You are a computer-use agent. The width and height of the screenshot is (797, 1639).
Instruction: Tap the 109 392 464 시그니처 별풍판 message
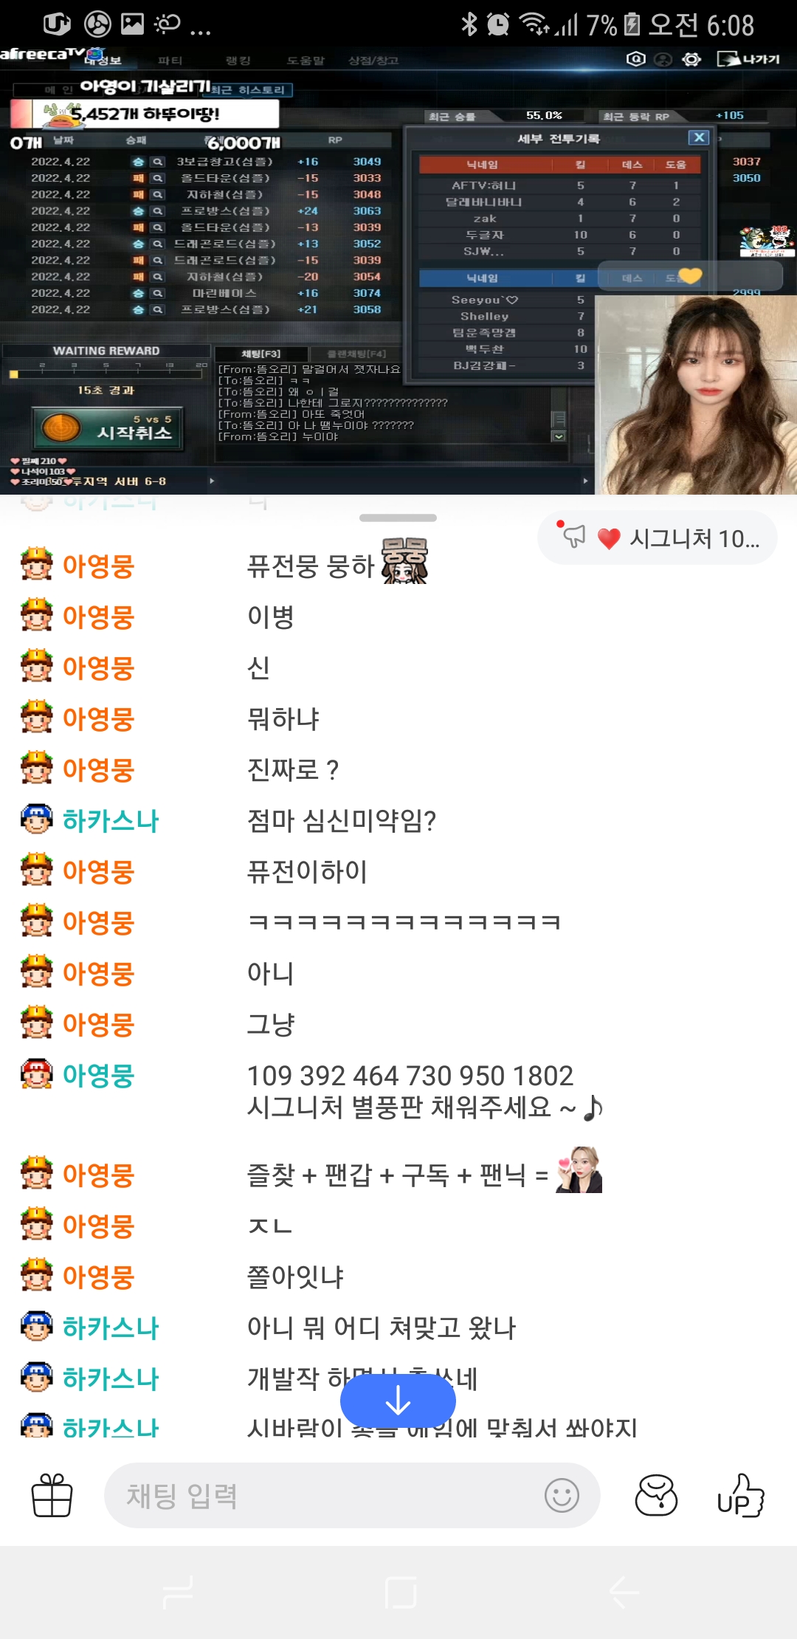point(424,1091)
